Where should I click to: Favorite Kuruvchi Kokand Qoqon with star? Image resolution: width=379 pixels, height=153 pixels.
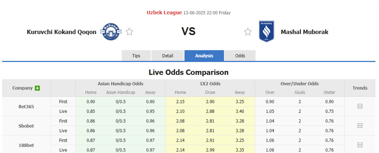coord(130,32)
